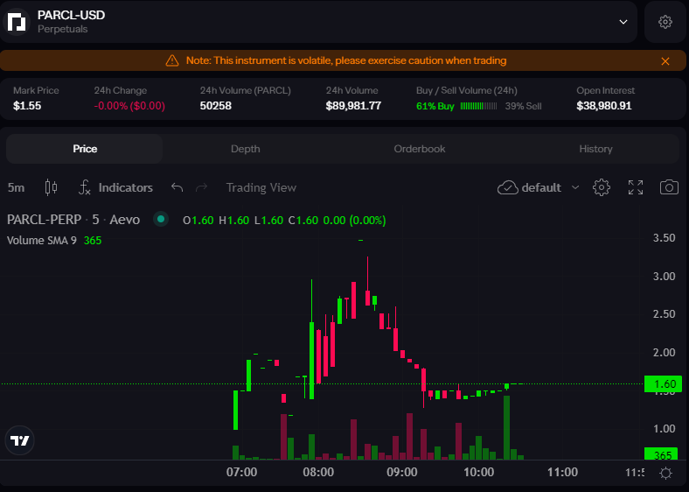Click the TradingView logo on the chart
This screenshot has width=689, height=492.
19,440
